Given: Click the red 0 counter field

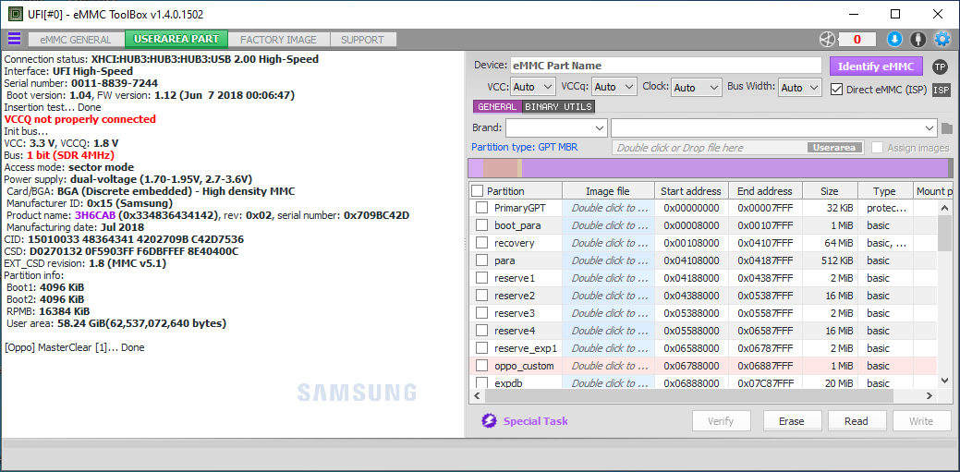Looking at the screenshot, I should tap(857, 39).
